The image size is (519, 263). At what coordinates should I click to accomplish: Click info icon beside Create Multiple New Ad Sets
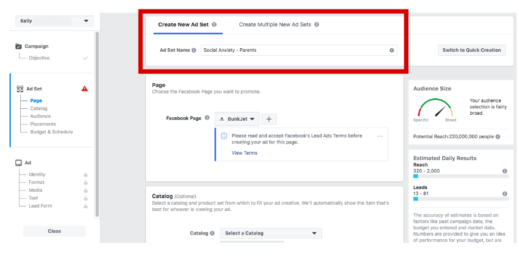coord(317,25)
